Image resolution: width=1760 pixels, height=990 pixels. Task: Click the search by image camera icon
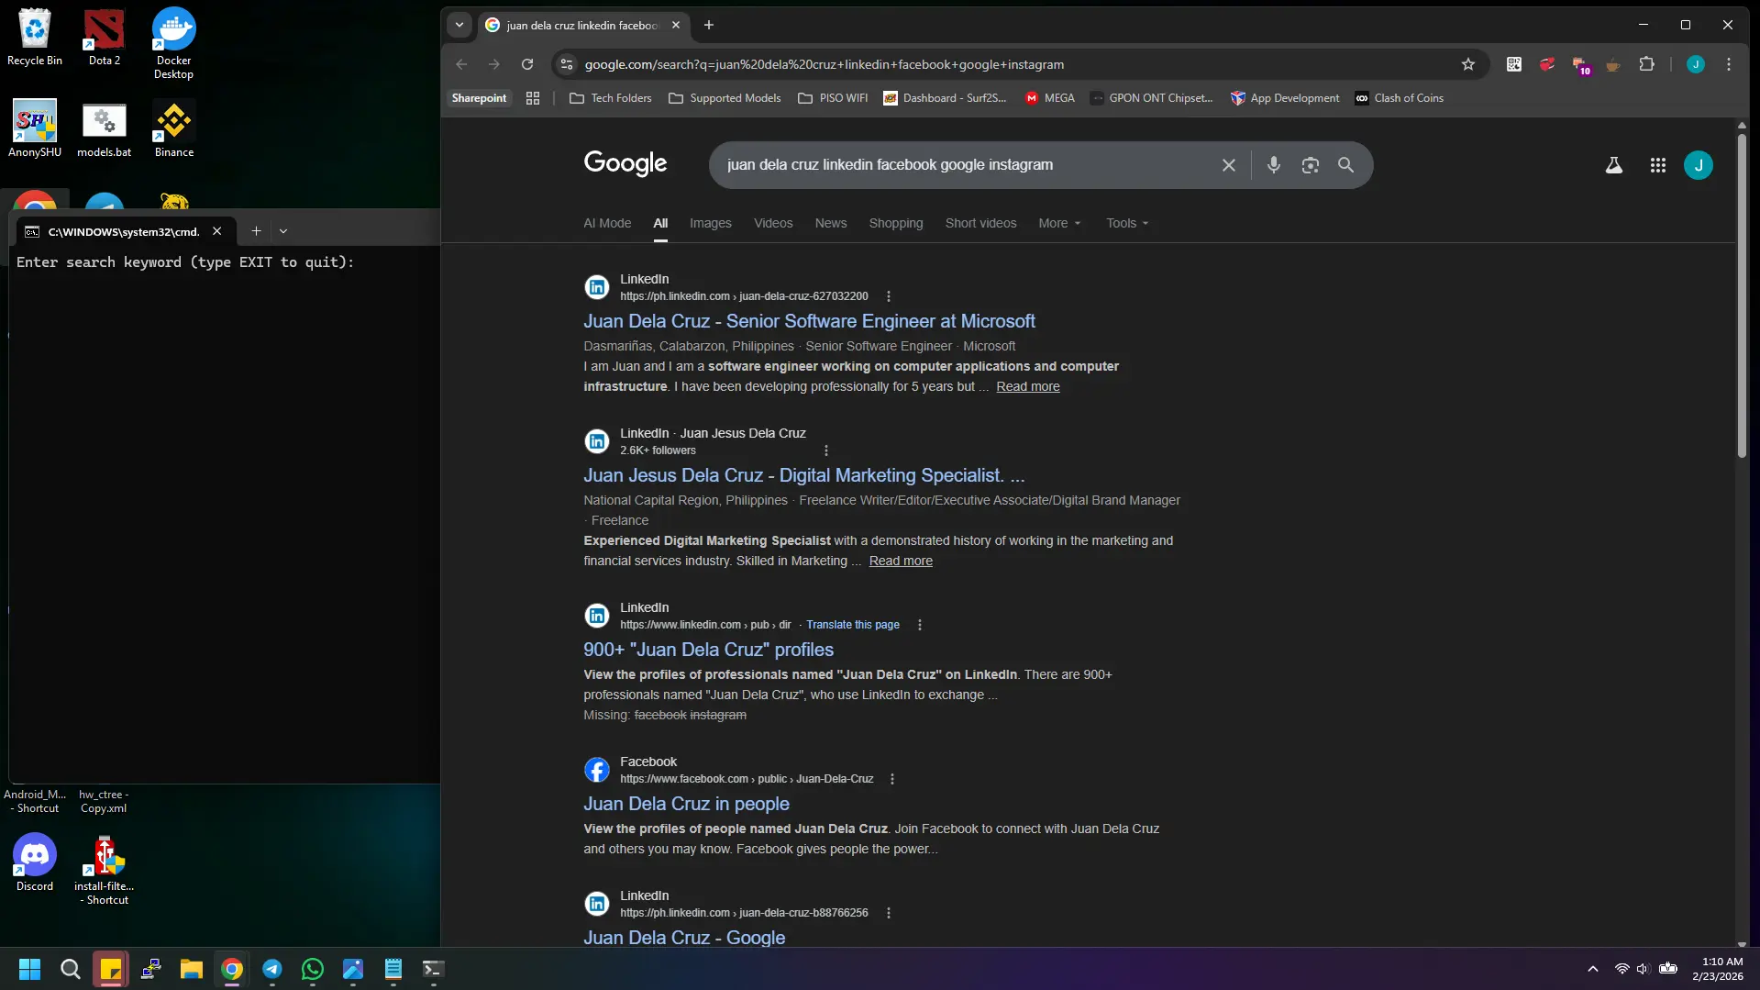(x=1310, y=165)
